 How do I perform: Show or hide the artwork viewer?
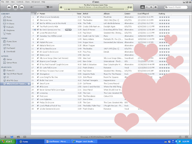[25, 137]
